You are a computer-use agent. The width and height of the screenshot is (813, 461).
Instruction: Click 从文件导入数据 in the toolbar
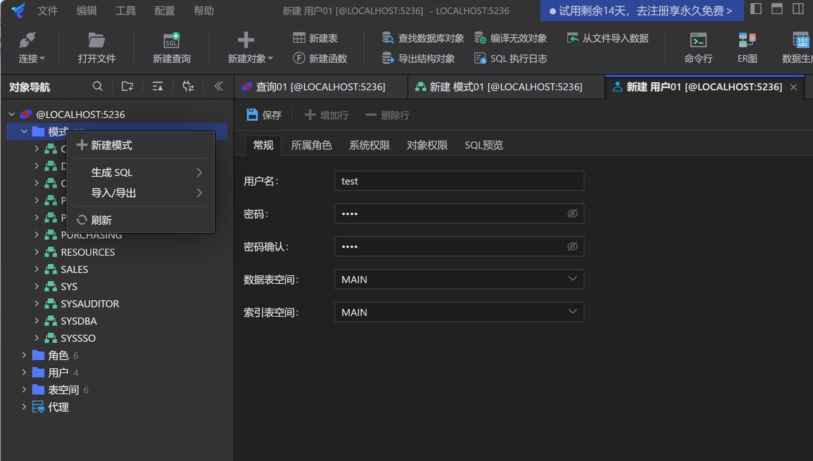(x=608, y=38)
